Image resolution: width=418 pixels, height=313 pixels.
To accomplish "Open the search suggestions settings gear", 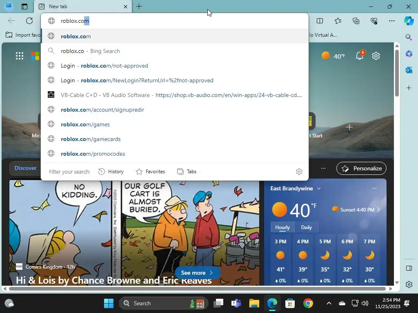I will click(x=299, y=172).
